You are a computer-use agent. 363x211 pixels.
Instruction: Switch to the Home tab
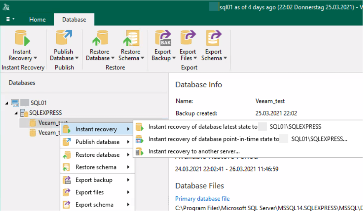37,20
